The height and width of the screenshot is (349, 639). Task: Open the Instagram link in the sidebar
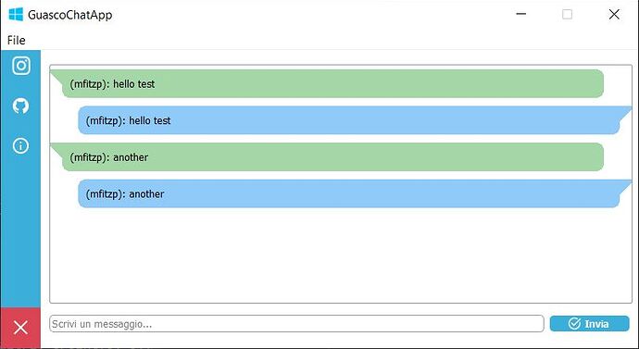coord(21,66)
